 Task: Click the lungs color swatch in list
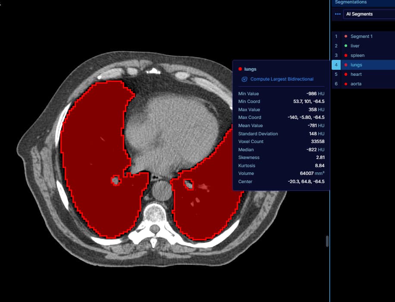coord(346,65)
